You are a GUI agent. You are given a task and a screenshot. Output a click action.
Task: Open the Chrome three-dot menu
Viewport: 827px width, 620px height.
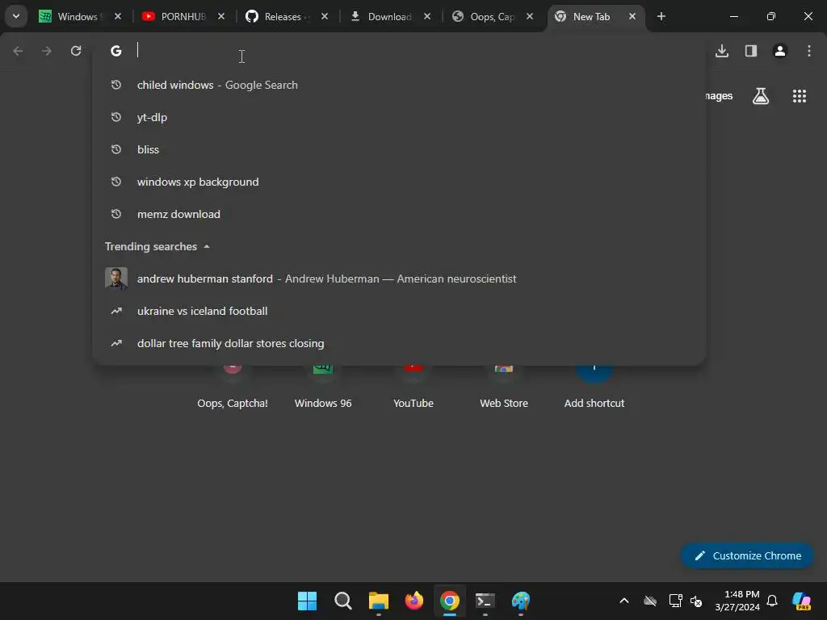(x=809, y=51)
